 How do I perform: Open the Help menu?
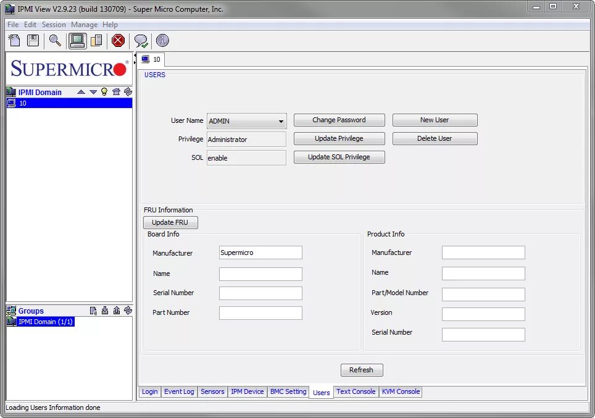[x=110, y=24]
